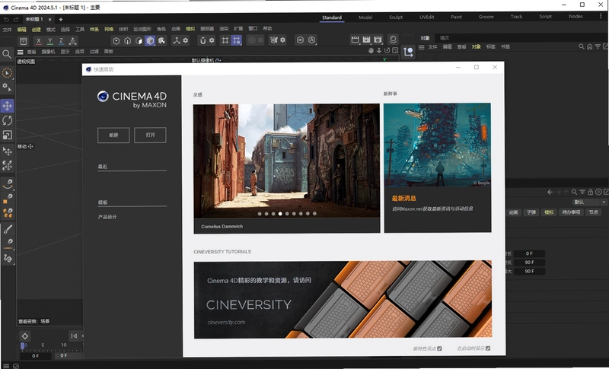Toggle the 新特性亮点 checkbox
Screen dimensions: 609x369
coord(439,348)
